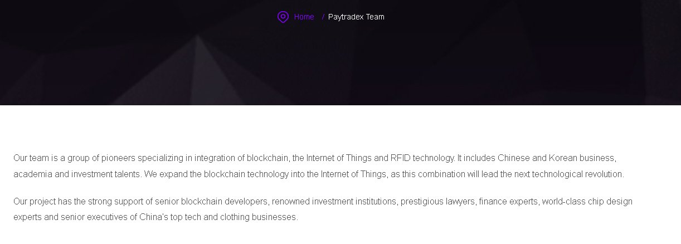This screenshot has width=681, height=244.
Task: Click the purple location pin icon
Action: click(283, 17)
